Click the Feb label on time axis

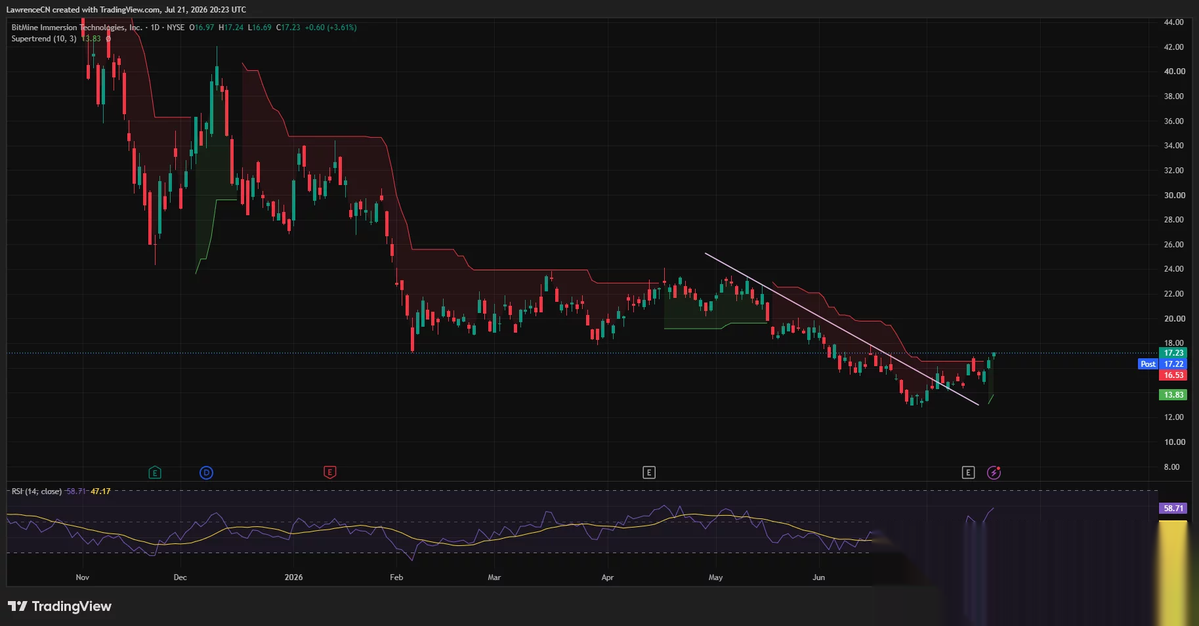click(x=396, y=577)
